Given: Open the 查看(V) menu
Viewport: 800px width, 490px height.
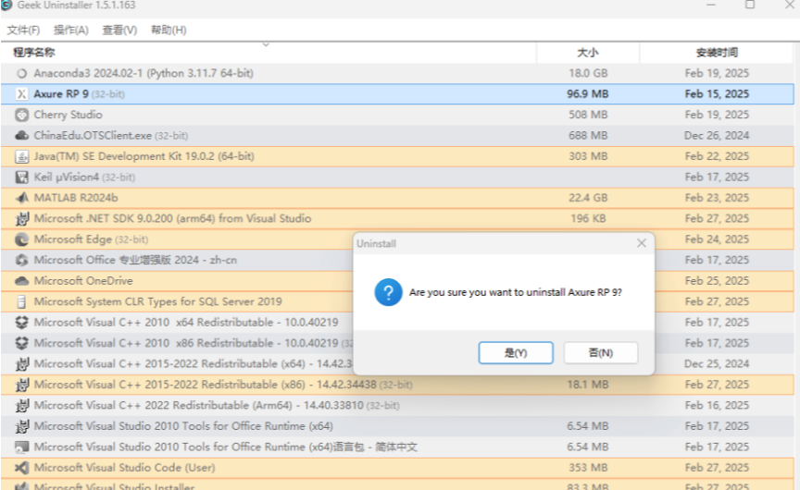Looking at the screenshot, I should pyautogui.click(x=119, y=31).
